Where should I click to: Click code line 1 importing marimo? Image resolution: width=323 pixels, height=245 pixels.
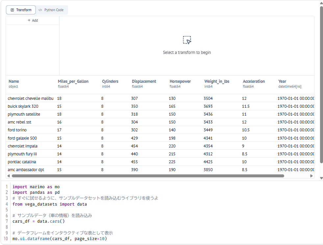36,187
